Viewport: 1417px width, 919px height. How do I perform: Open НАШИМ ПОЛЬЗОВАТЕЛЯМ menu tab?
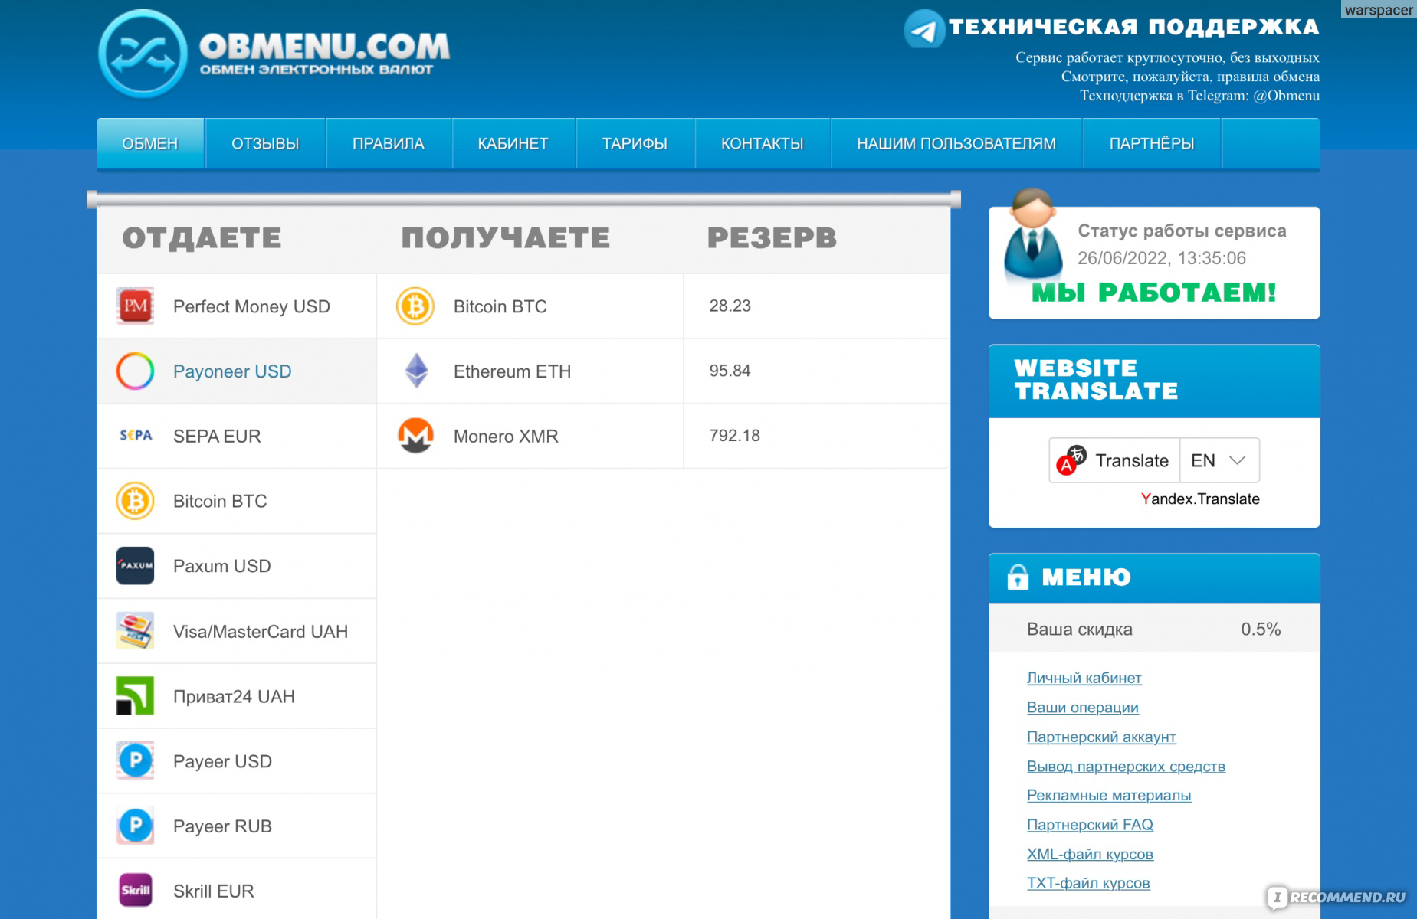pyautogui.click(x=956, y=143)
